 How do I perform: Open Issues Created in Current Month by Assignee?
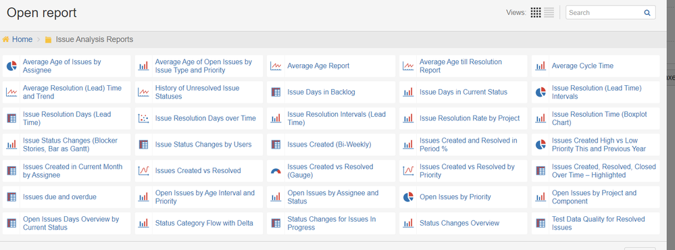pyautogui.click(x=73, y=171)
